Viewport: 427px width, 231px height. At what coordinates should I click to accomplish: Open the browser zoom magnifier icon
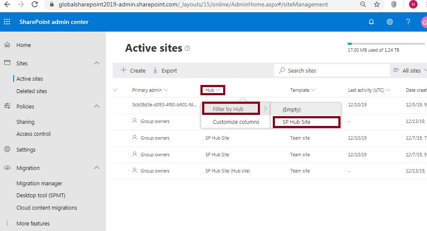pos(363,4)
